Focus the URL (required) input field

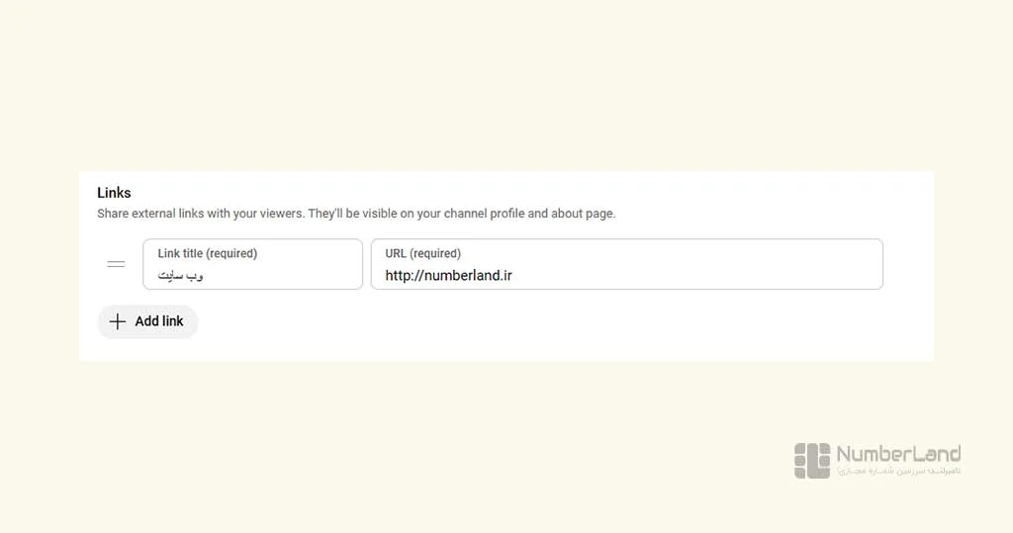(626, 264)
